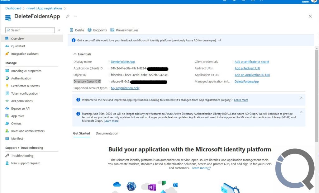The height and width of the screenshot is (193, 319).
Task: Click Learn more about App registrations Legacy
Action: pyautogui.click(x=241, y=100)
